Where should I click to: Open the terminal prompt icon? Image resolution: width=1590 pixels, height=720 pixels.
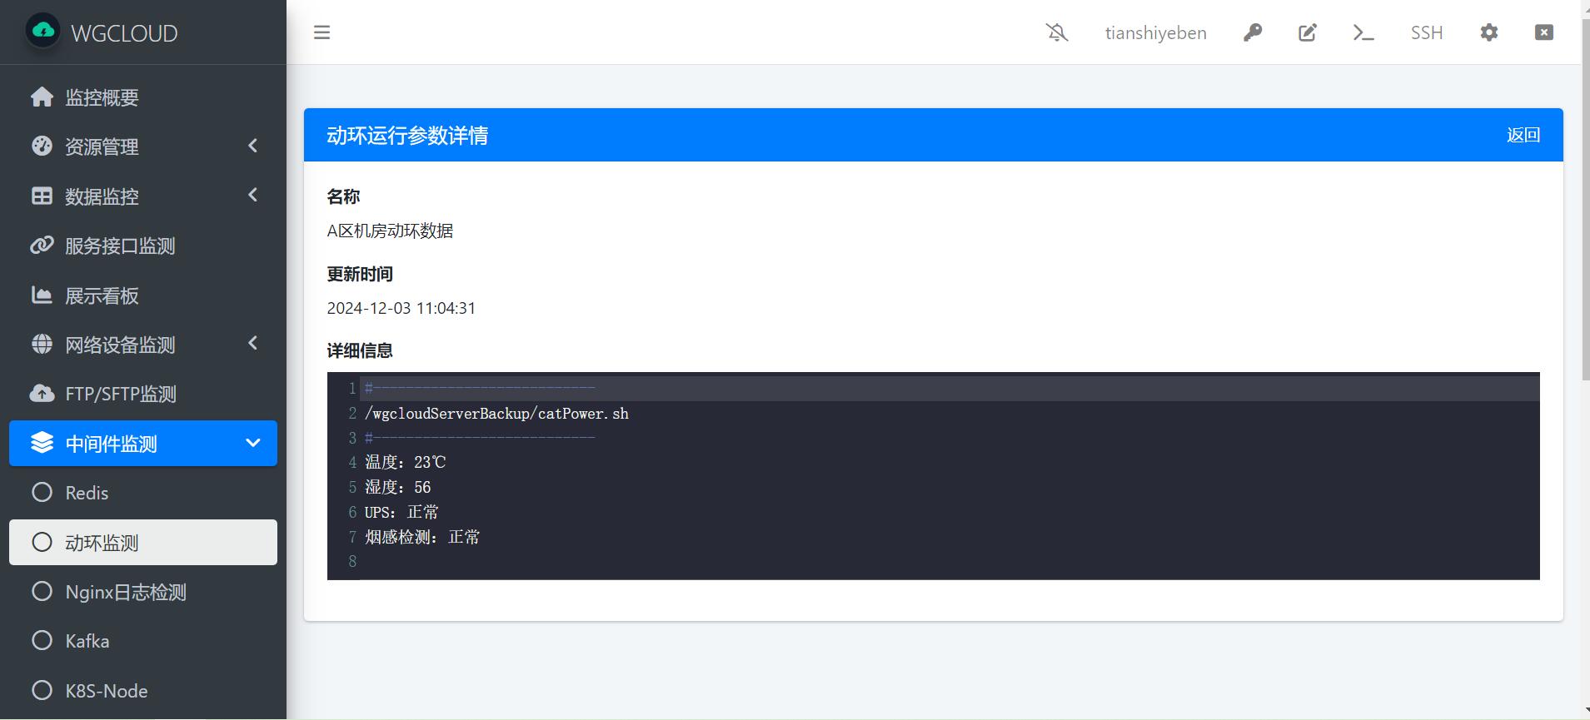[1363, 32]
